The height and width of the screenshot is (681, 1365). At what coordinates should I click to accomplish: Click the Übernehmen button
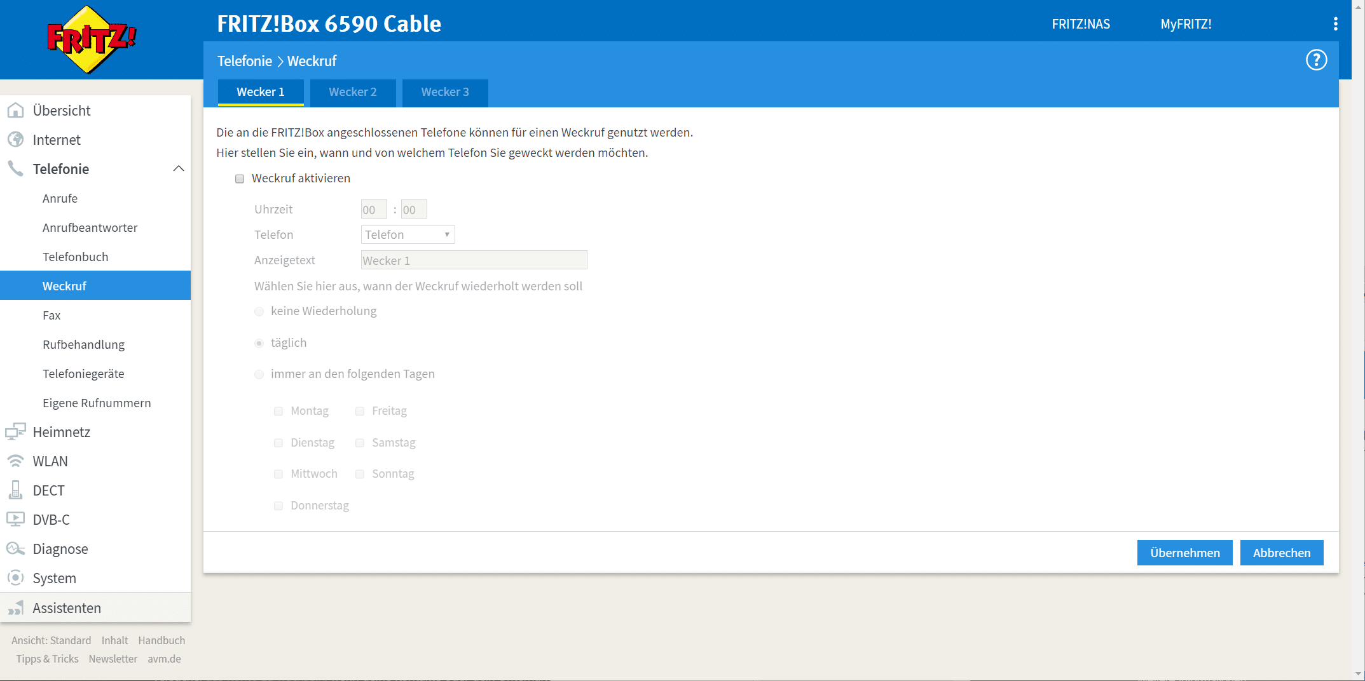click(x=1184, y=553)
